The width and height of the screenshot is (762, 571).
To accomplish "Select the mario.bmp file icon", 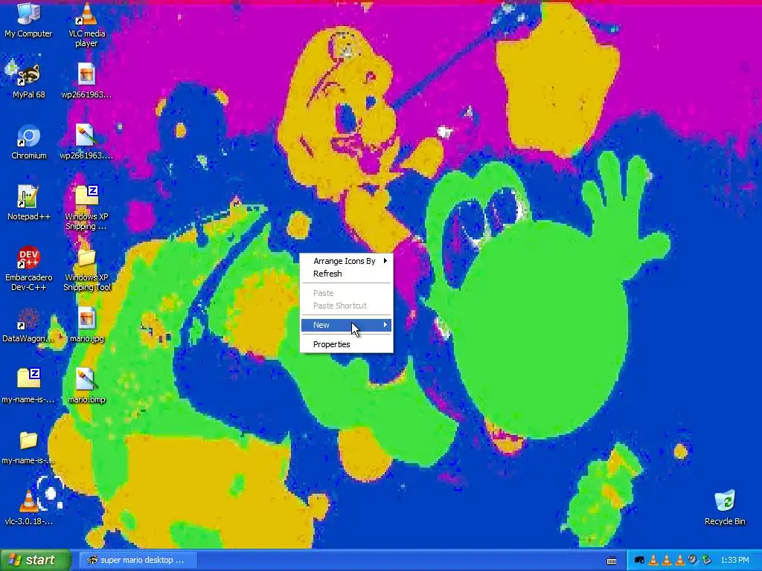I will click(x=86, y=386).
